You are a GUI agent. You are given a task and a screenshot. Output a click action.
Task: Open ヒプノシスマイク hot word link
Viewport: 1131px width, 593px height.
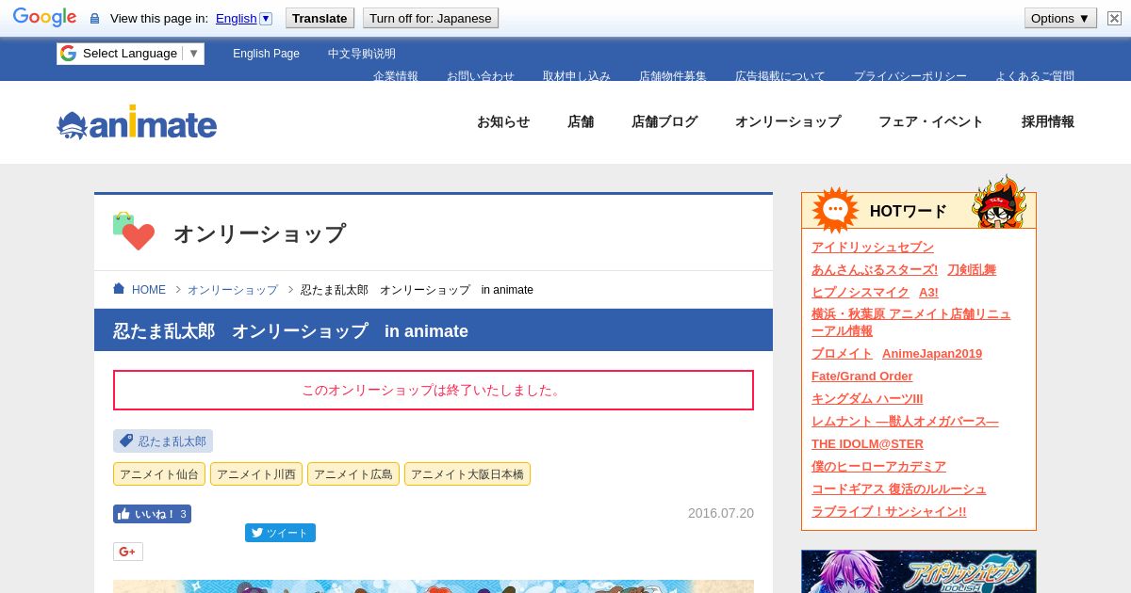click(861, 292)
